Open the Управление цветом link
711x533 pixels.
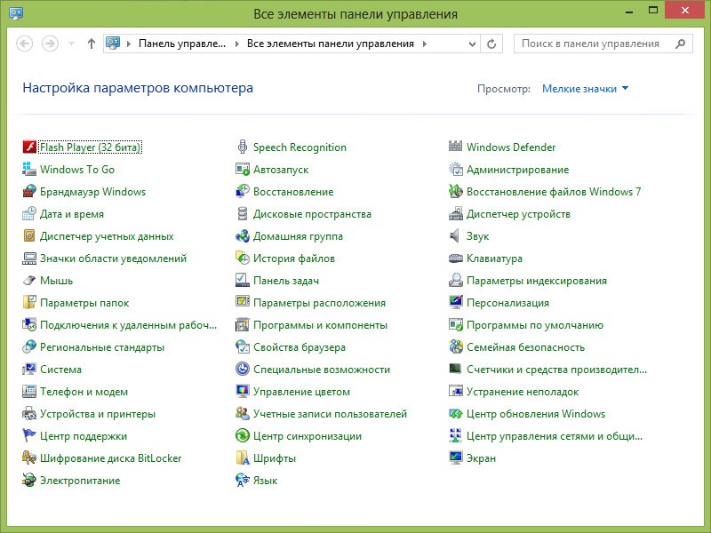(x=301, y=392)
